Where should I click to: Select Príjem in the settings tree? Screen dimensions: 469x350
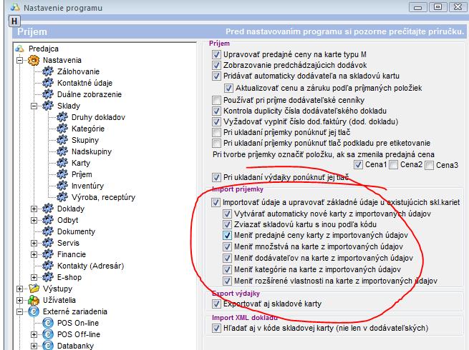81,174
